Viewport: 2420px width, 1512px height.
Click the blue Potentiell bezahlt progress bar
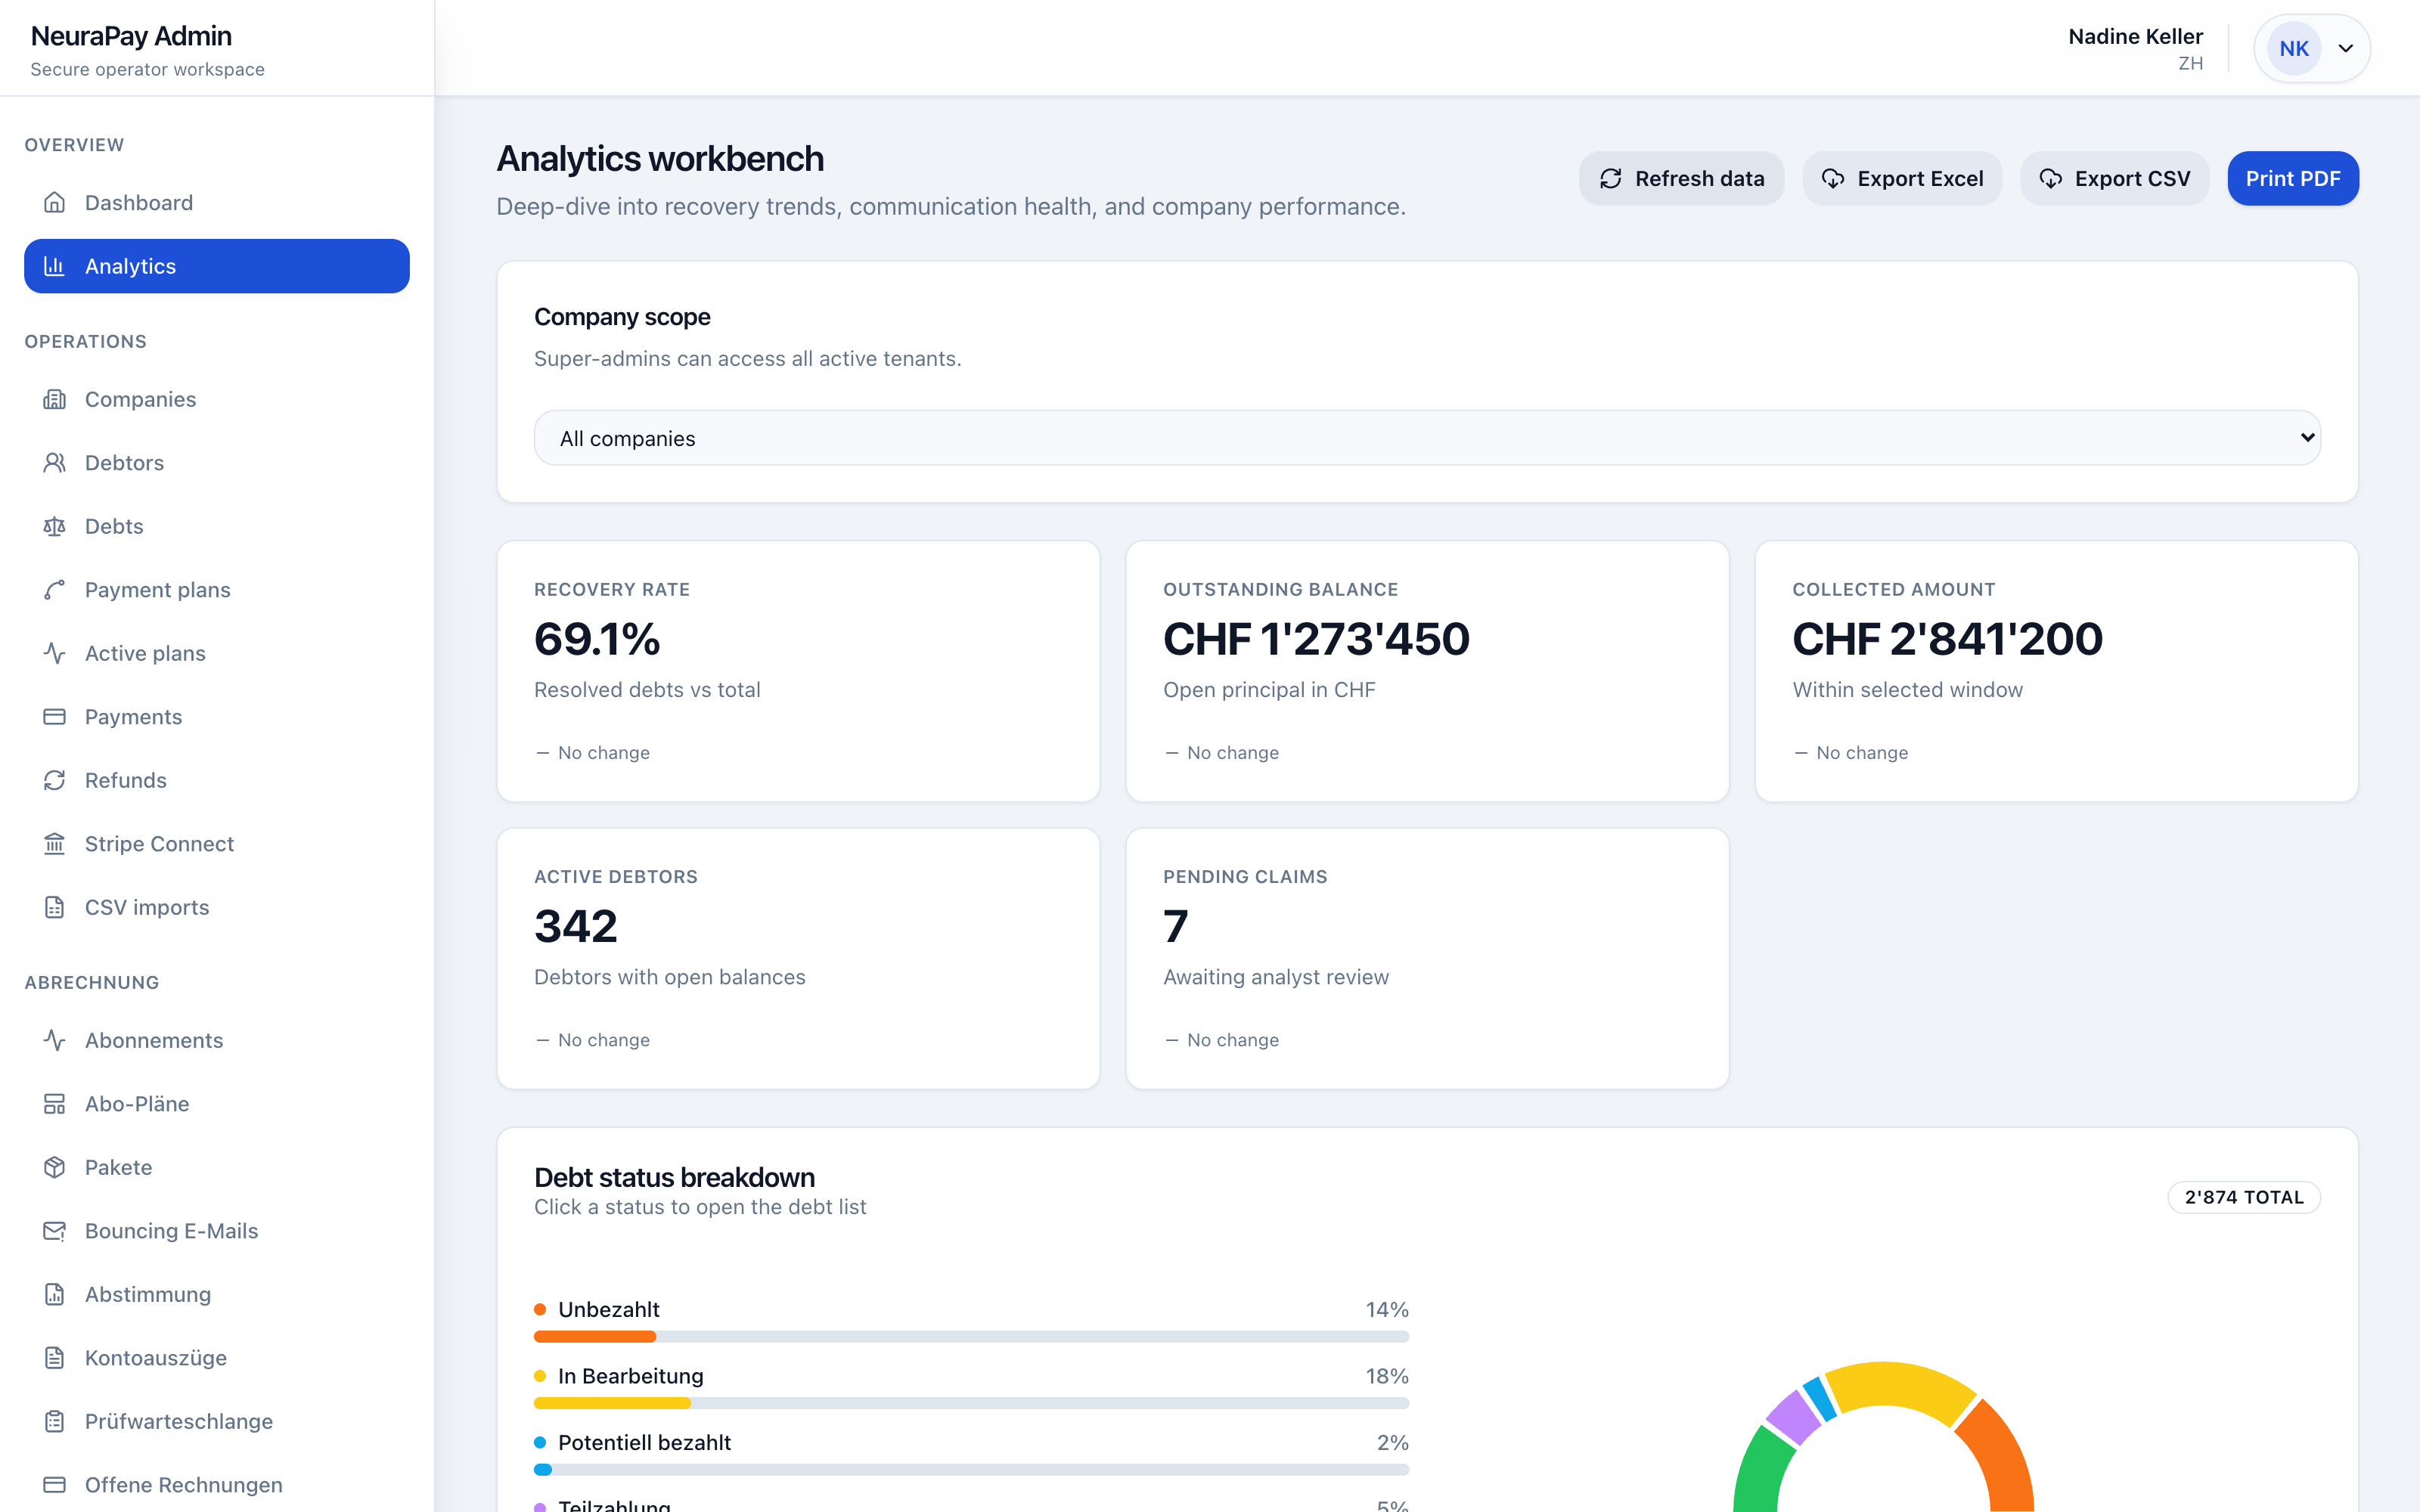pyautogui.click(x=543, y=1470)
